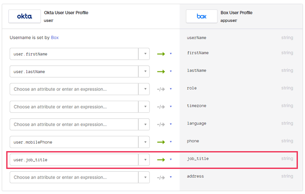Screen dimensions: 305x194
Task: Select the job_title Box attribute label
Action: (x=198, y=159)
